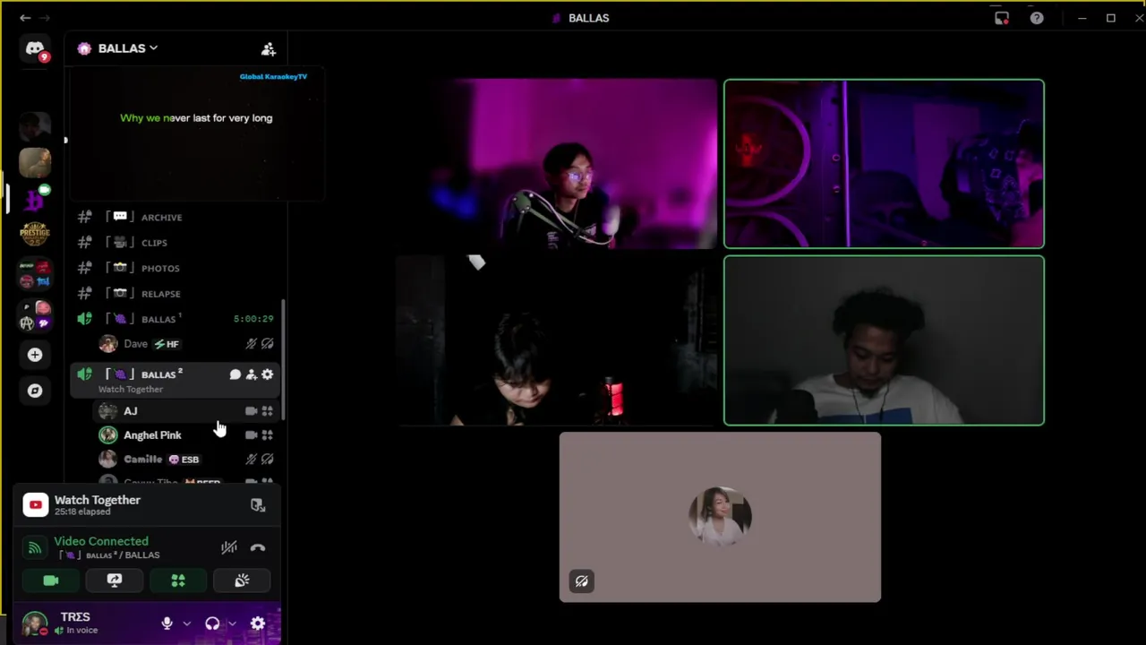The image size is (1146, 645).
Task: Click user AJ in voice list
Action: point(186,411)
